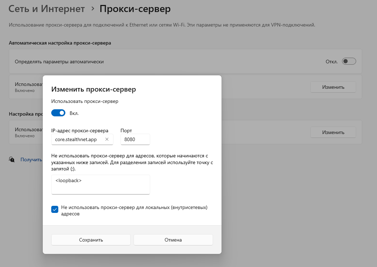The height and width of the screenshot is (267, 377).
Task: Enable Определять параметры автоматически switch
Action: (x=349, y=62)
